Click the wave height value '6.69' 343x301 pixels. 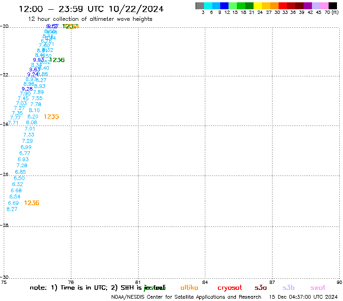[x=13, y=203]
